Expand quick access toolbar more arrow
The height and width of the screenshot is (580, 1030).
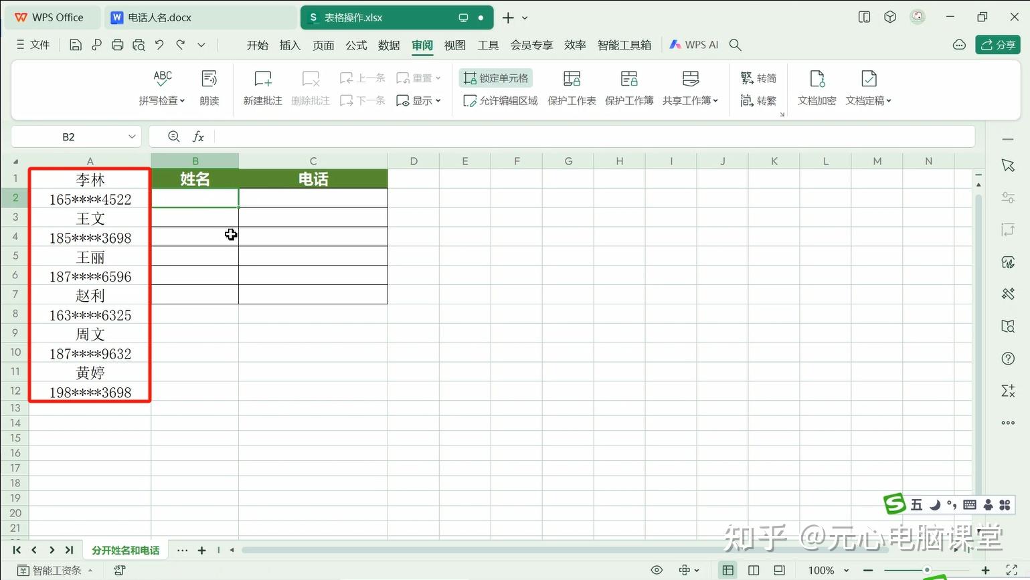tap(201, 45)
